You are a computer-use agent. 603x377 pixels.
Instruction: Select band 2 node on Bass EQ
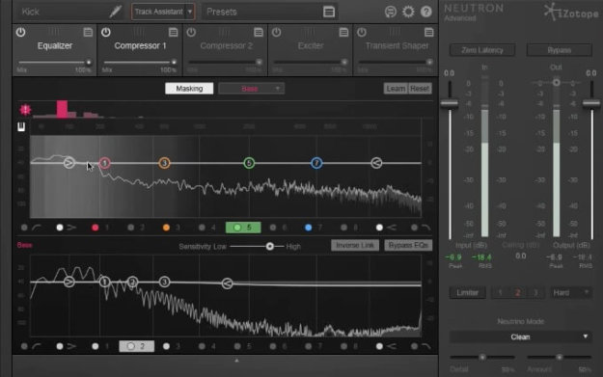pyautogui.click(x=132, y=283)
